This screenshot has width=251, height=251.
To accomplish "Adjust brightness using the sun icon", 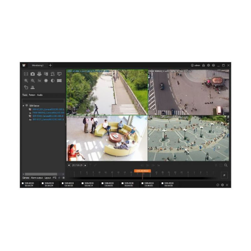I will [x=46, y=81].
